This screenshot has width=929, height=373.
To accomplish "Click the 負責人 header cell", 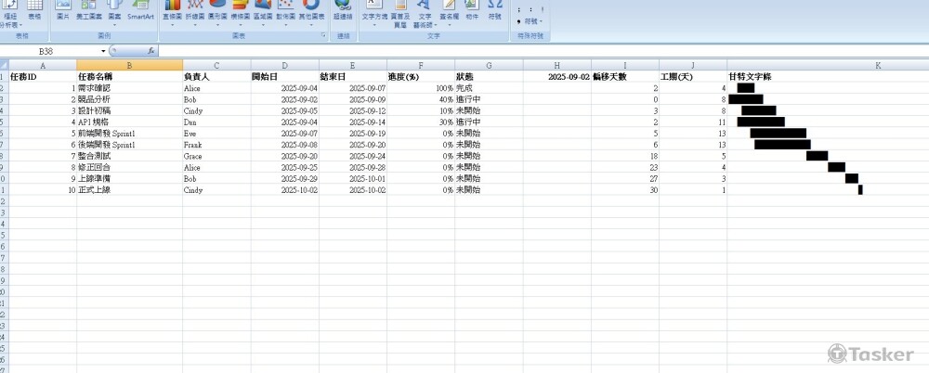I will pyautogui.click(x=216, y=76).
